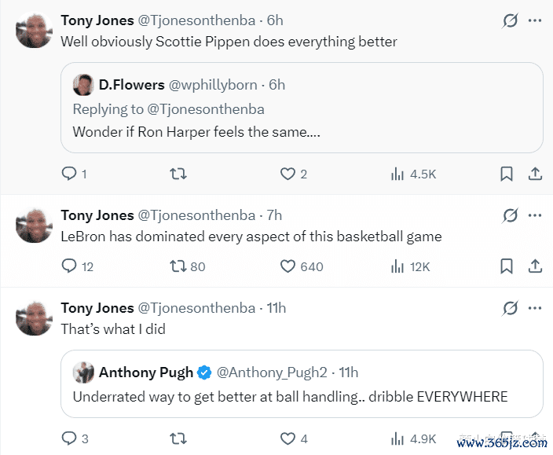Repost the Scottie Pippen tweet
Viewport: 553px width, 455px height.
(x=178, y=174)
